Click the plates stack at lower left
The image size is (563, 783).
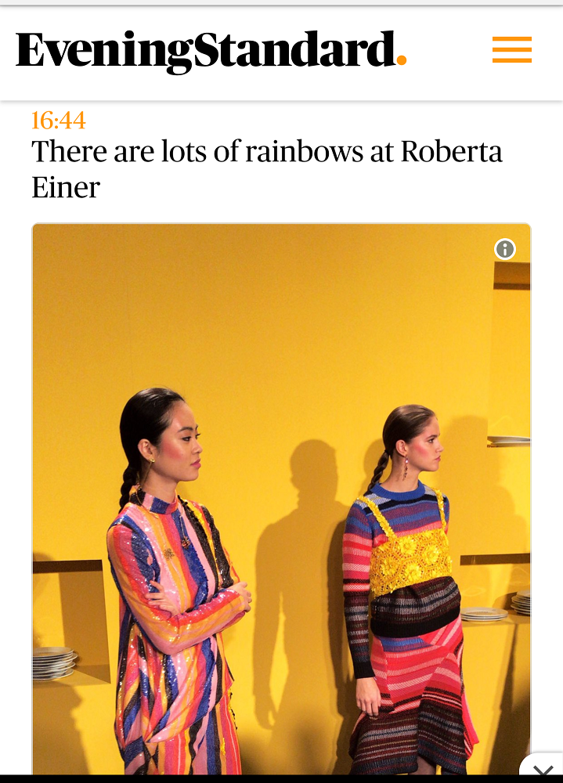[54, 662]
